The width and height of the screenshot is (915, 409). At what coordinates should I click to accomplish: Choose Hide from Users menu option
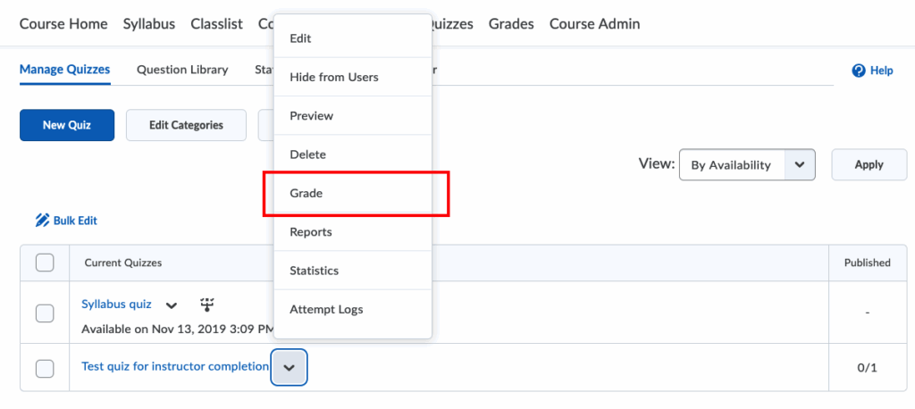pos(333,77)
